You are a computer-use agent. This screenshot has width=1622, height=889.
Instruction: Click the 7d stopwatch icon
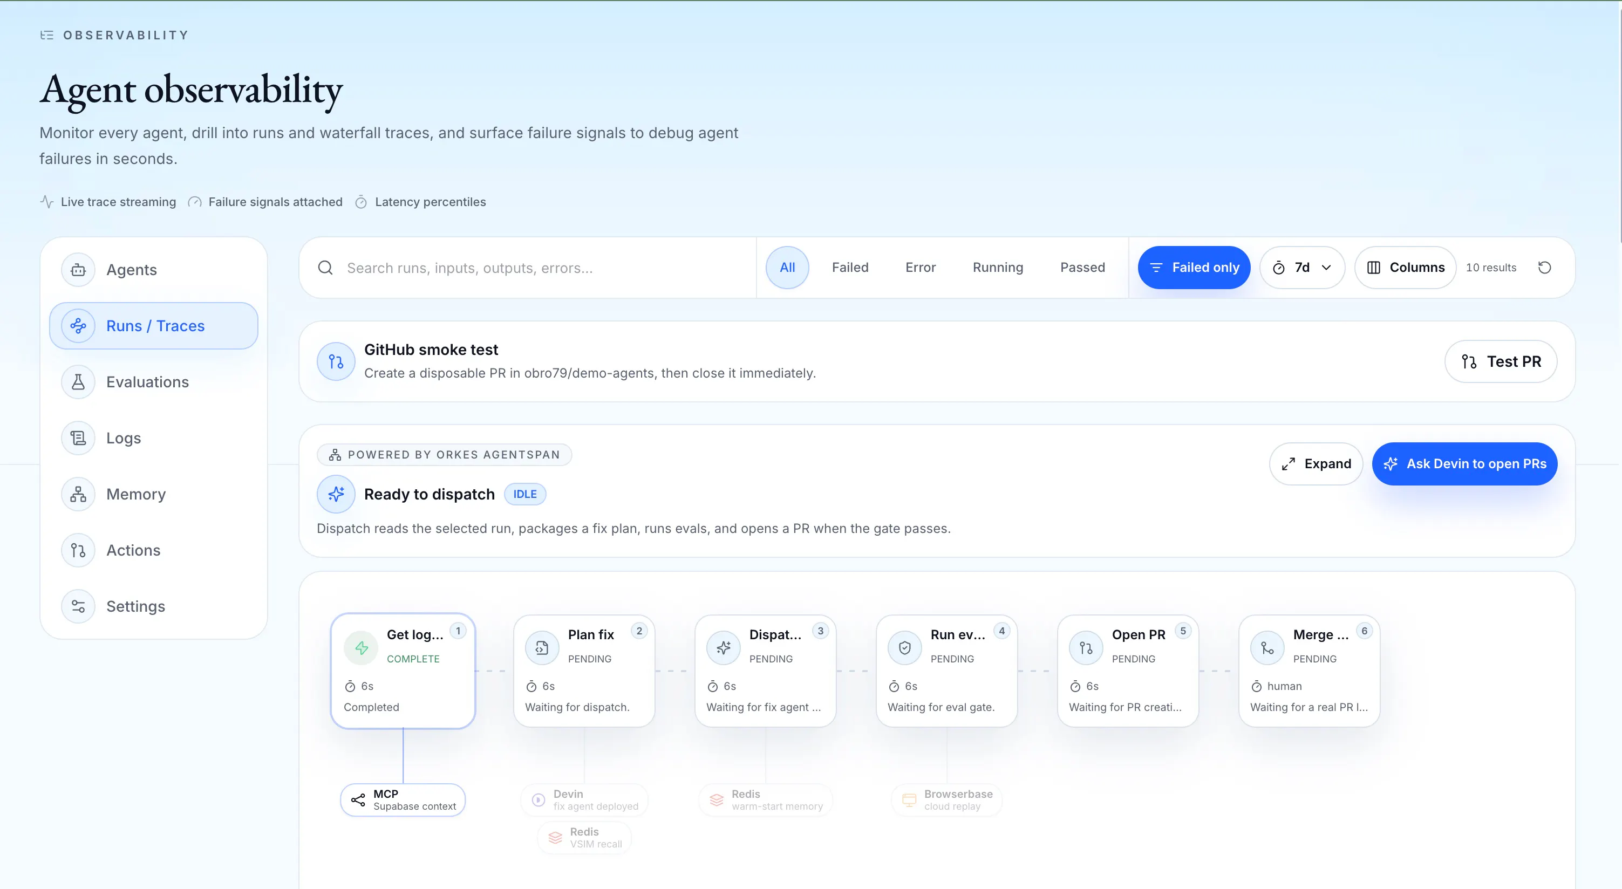(1279, 268)
